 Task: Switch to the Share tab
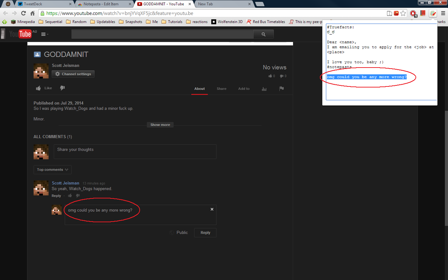(x=222, y=89)
